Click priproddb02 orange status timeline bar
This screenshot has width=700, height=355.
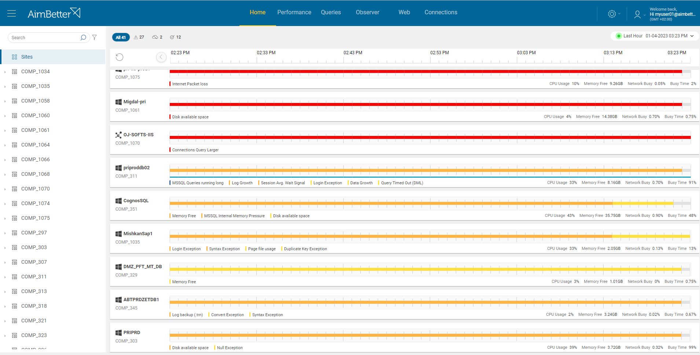coord(426,170)
